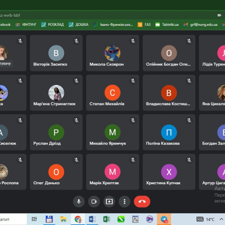
Task: Select Вікторія Засипко avatar
Action: tap(56, 53)
